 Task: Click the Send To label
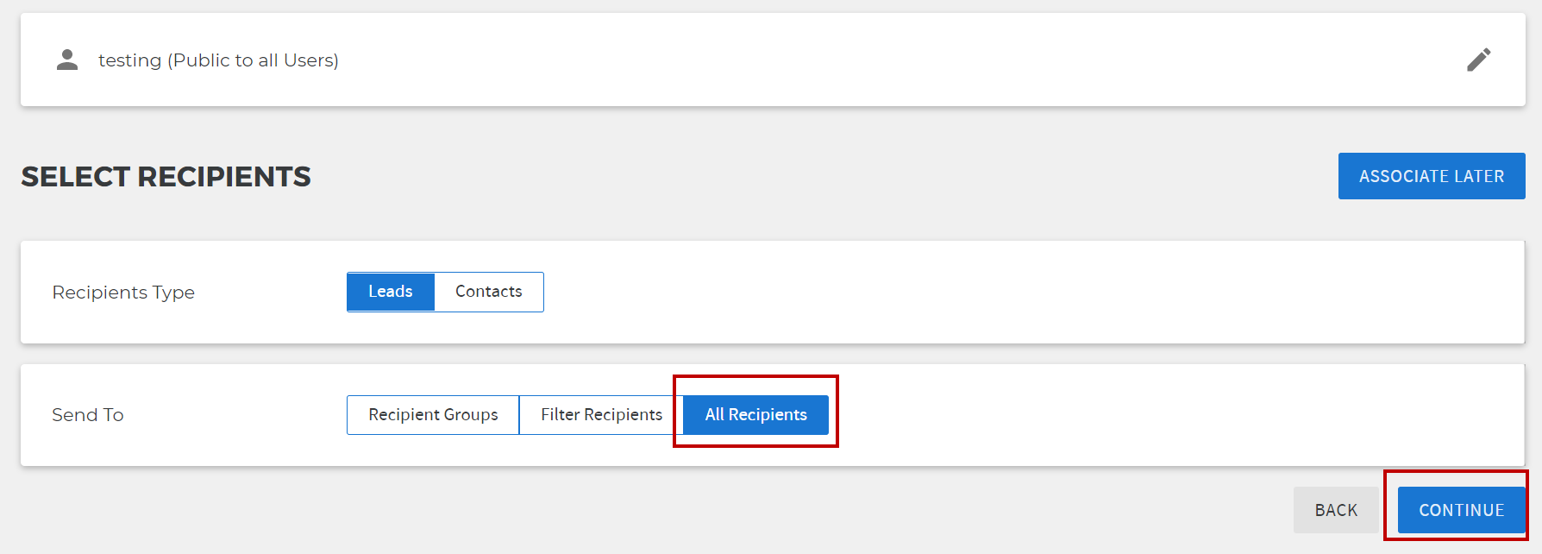click(x=88, y=415)
